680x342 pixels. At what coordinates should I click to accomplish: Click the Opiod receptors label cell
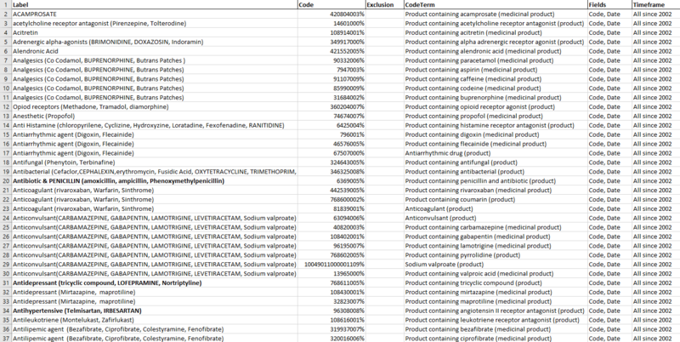pos(155,106)
